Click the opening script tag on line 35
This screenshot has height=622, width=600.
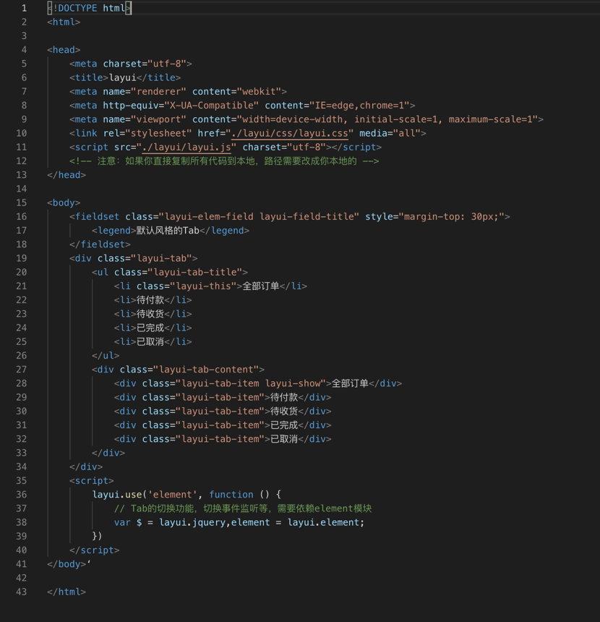pos(92,480)
